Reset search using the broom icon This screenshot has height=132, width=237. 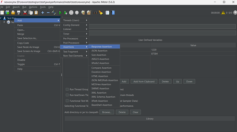[x=101, y=13]
